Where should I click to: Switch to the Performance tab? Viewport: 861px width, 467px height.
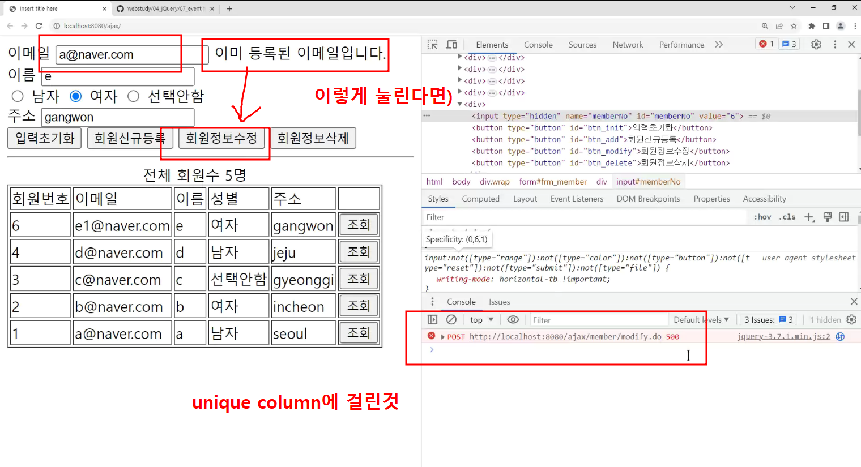tap(681, 44)
